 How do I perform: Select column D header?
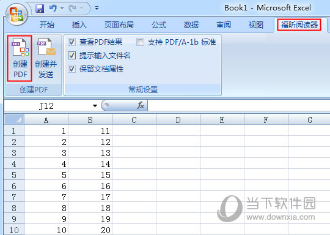178,120
